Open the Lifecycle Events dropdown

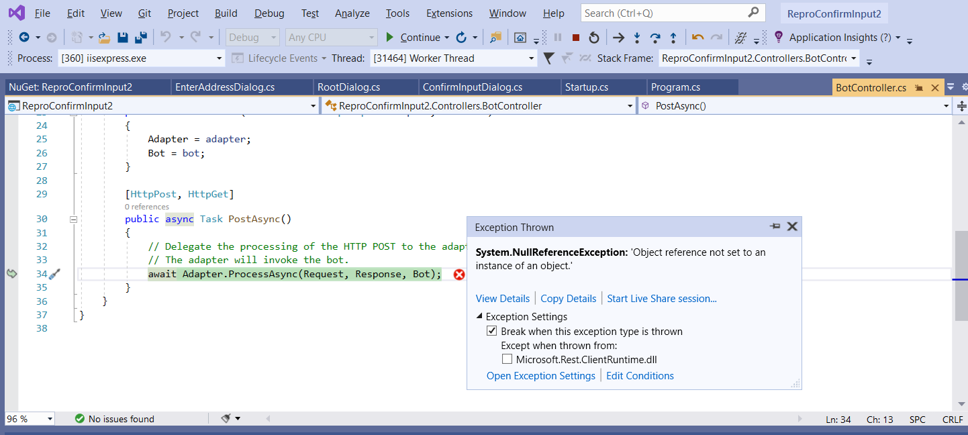click(279, 58)
